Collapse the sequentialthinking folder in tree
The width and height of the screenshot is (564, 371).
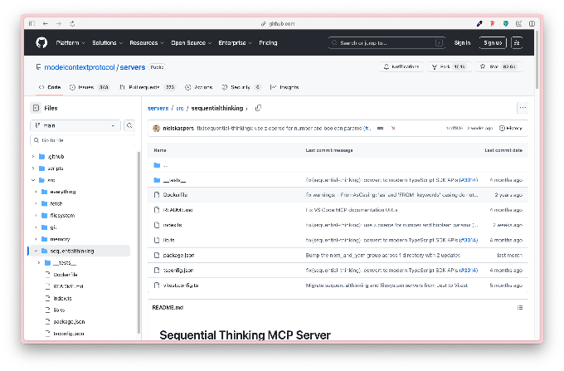point(36,251)
